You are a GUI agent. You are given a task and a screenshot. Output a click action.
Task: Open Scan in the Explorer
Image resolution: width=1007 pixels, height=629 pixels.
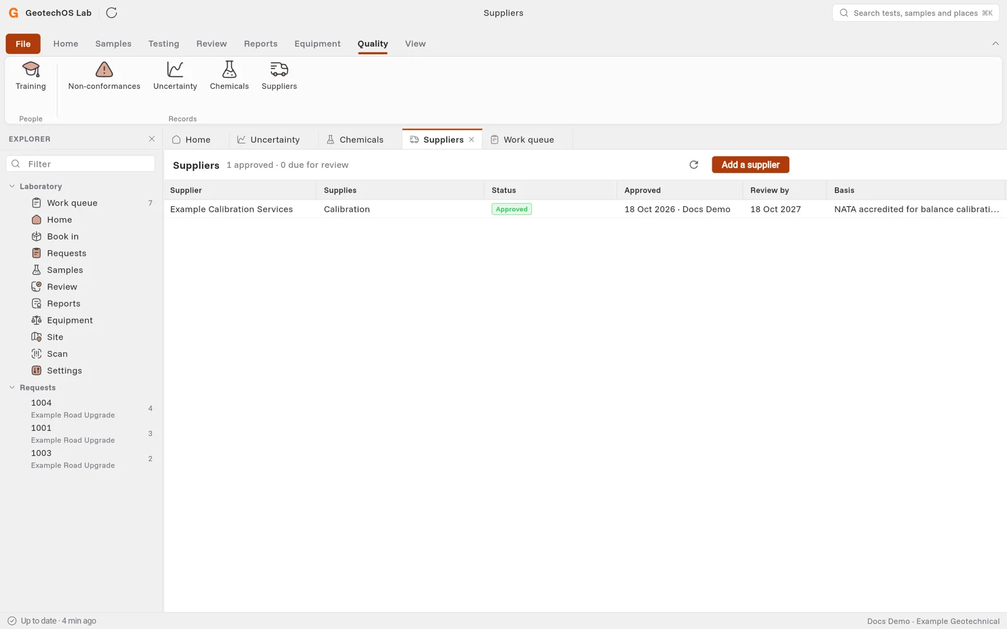pos(81,353)
